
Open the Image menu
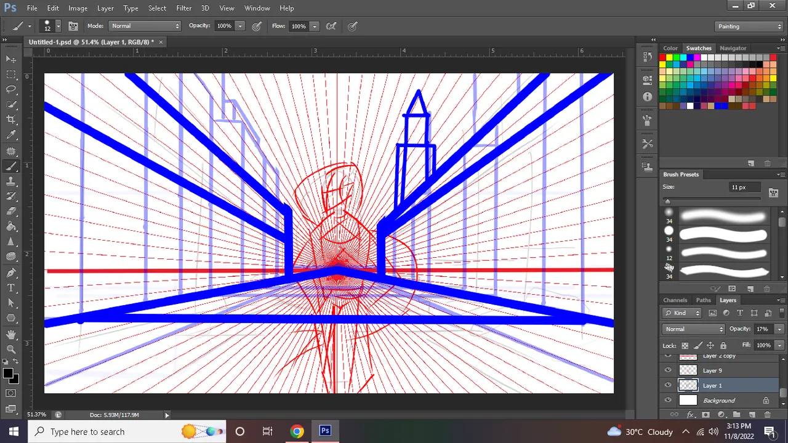pyautogui.click(x=78, y=8)
